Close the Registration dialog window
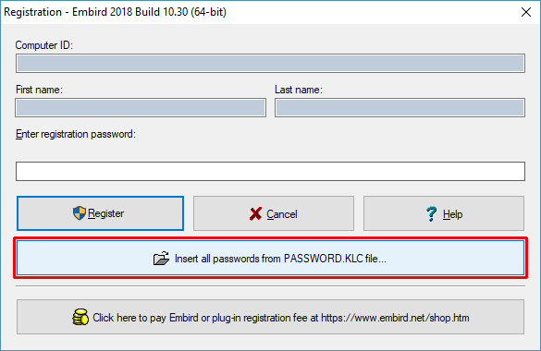541x351 pixels. click(526, 12)
